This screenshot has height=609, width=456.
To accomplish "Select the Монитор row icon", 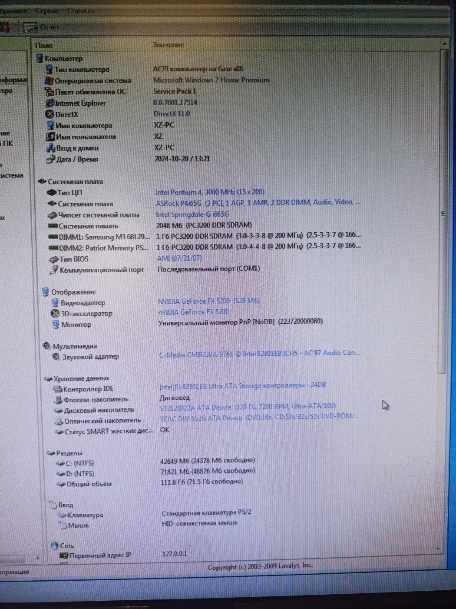I will pos(56,324).
